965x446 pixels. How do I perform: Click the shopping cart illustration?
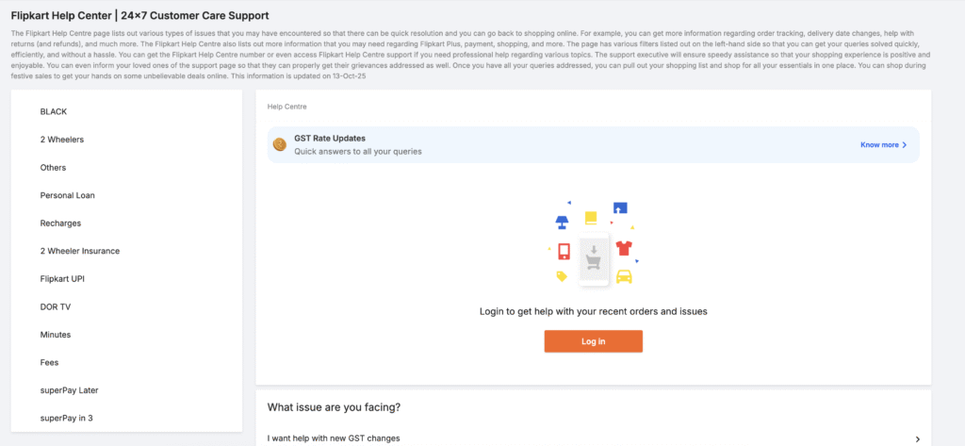tap(593, 258)
